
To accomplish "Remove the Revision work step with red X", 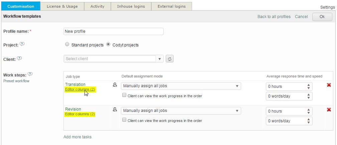I will [329, 110].
